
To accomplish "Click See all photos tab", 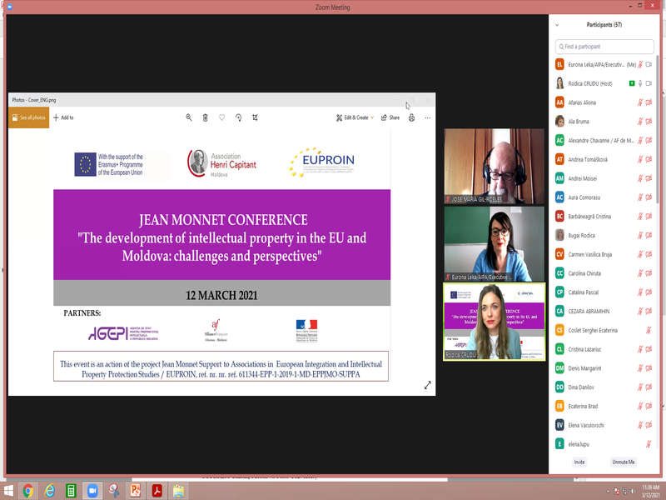I will click(29, 117).
